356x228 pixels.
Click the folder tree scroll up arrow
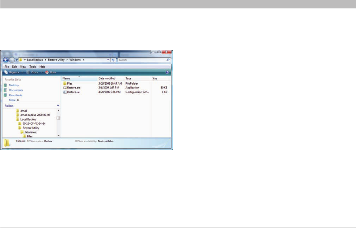59,111
